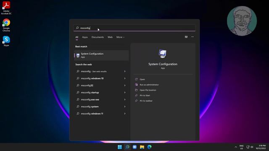Expand arrow for 'msconfig.exe exe'
This screenshot has height=151, width=269.
point(125,99)
